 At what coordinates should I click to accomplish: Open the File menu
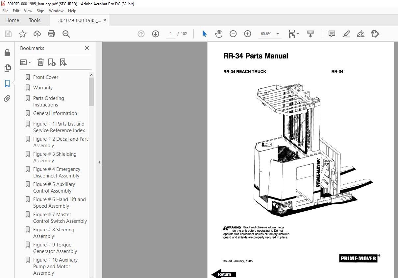[x=5, y=11]
